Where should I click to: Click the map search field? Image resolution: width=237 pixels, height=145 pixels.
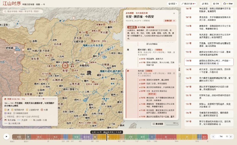pos(23,11)
